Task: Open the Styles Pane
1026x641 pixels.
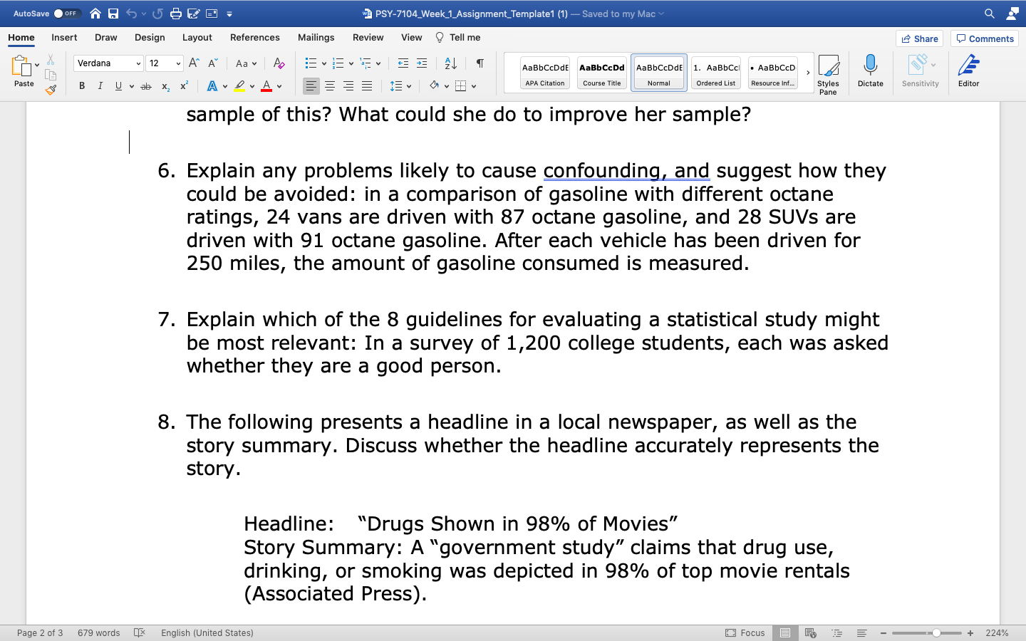Action: tap(829, 71)
